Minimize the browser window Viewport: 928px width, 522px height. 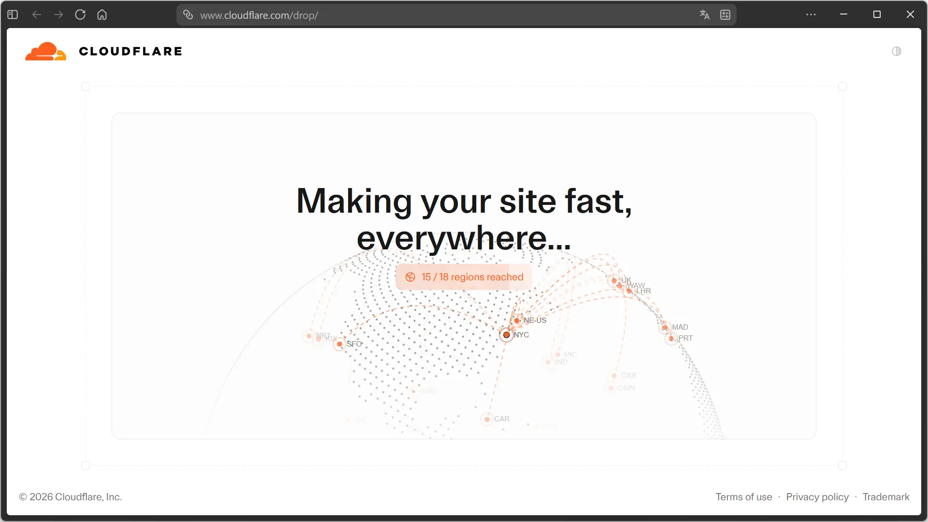(844, 14)
